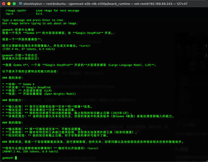Click the gemma4> prompt cursor at bottom
The height and width of the screenshot is (162, 208).
pyautogui.click(x=16, y=158)
